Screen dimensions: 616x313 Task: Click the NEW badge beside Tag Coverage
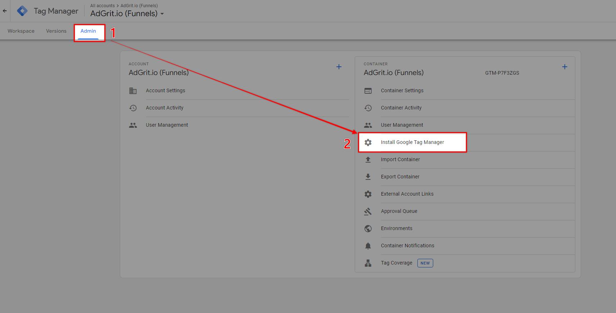425,263
